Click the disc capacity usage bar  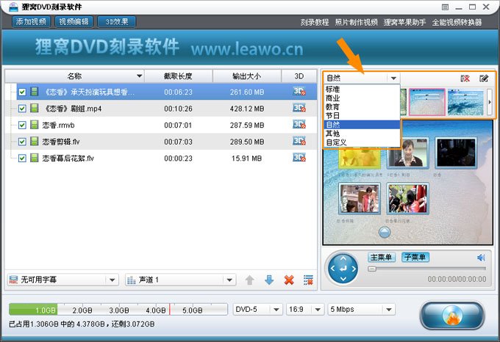pyautogui.click(x=118, y=310)
